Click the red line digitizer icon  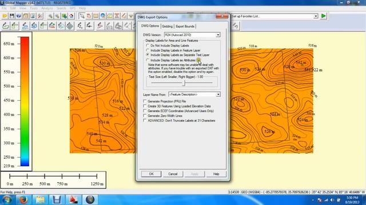[100, 26]
